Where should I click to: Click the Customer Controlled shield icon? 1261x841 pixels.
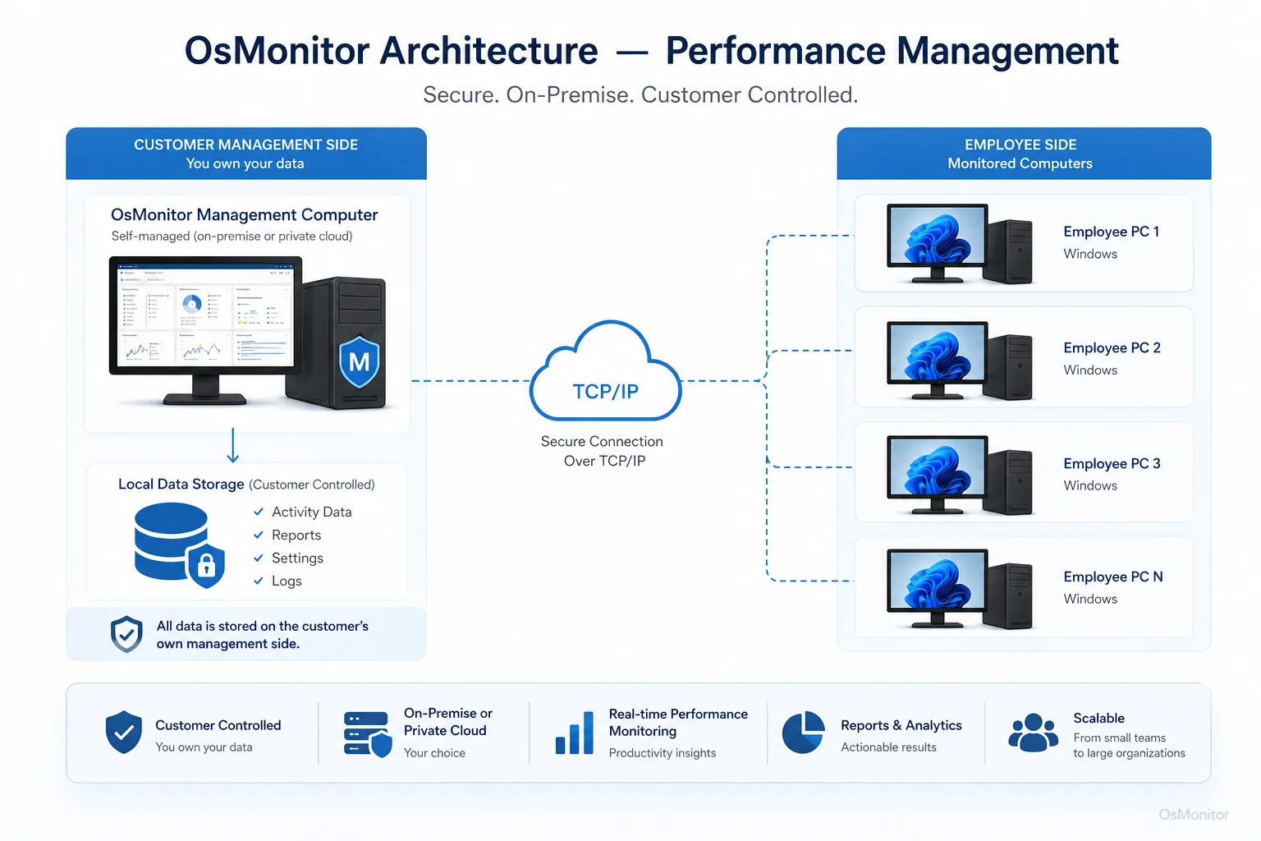(x=124, y=733)
